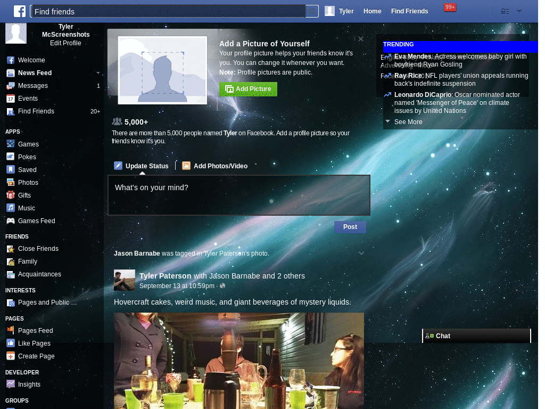Click the Post button
The height and width of the screenshot is (409, 545).
tap(350, 227)
